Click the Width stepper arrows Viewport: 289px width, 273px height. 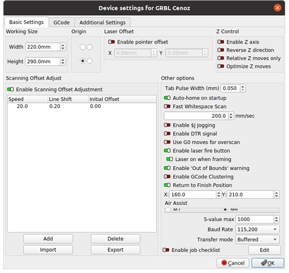coord(63,47)
